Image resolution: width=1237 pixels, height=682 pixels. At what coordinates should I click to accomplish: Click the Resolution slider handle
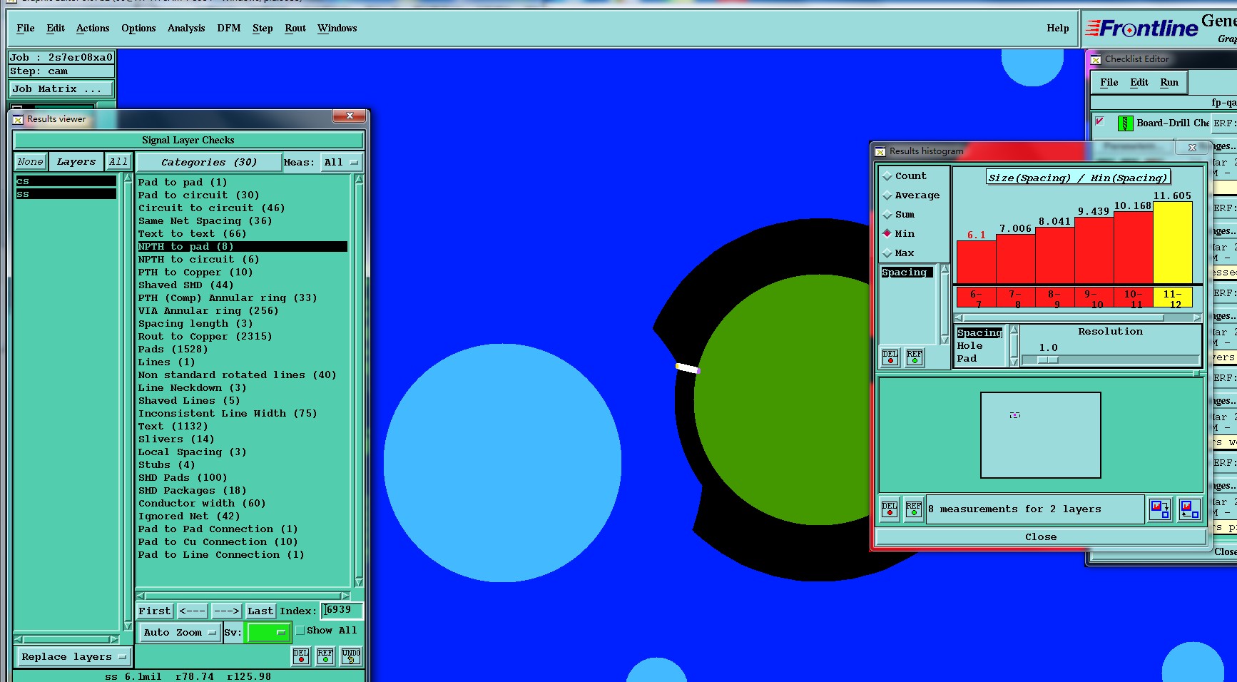click(x=1047, y=360)
